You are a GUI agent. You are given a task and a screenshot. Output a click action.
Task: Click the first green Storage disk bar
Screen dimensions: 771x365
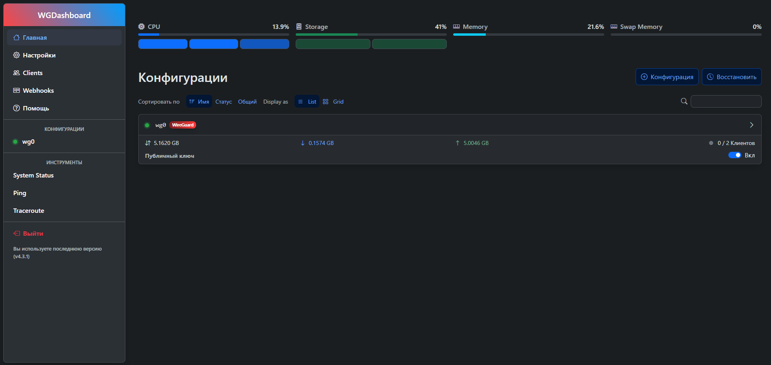click(333, 44)
